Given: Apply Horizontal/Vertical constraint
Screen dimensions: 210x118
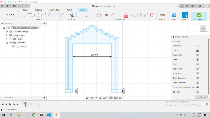Looking at the screenshot, I should (86, 15).
